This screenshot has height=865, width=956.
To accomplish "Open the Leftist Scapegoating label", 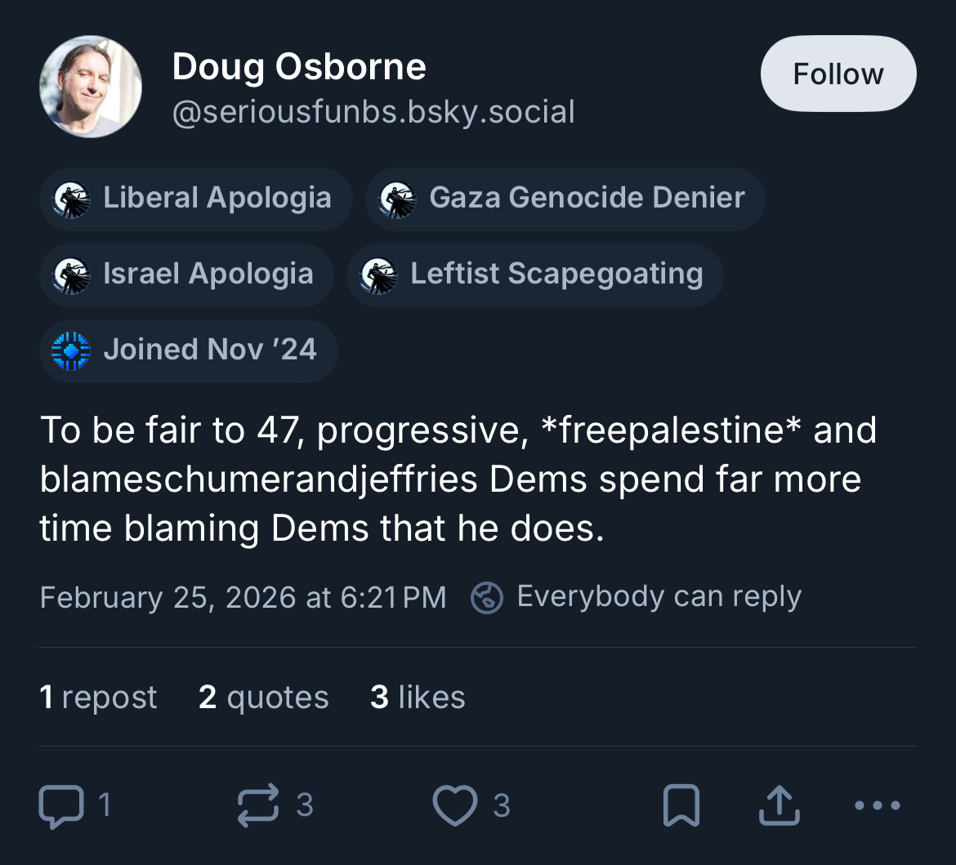I will tap(534, 274).
